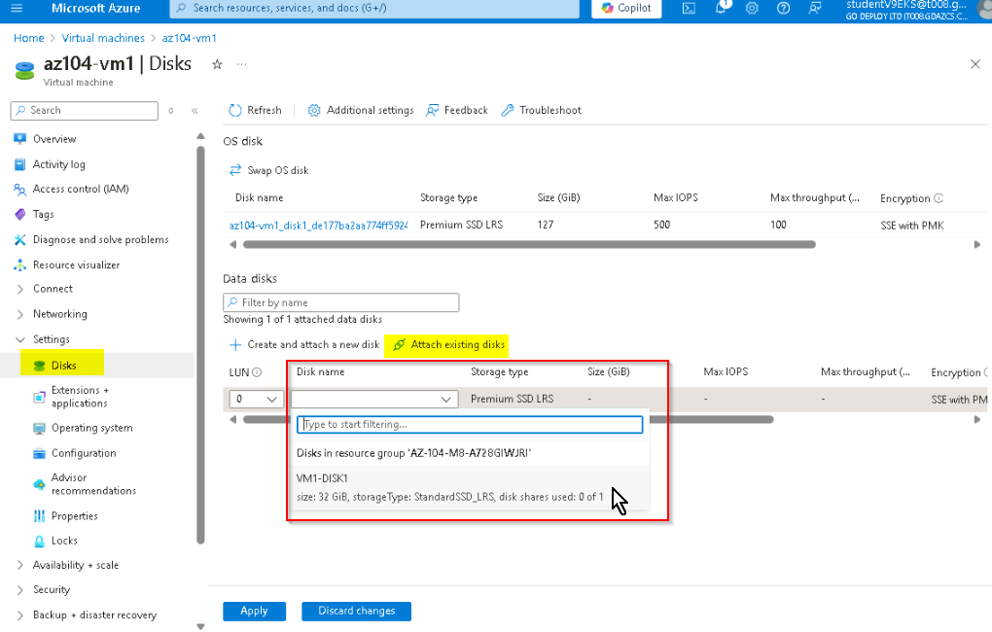Click the LUN info icon
This screenshot has height=632, width=992.
click(257, 372)
